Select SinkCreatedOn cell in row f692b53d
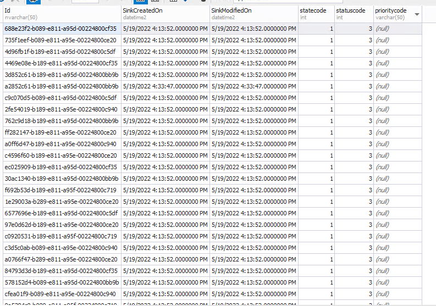436x306 pixels. 165,190
